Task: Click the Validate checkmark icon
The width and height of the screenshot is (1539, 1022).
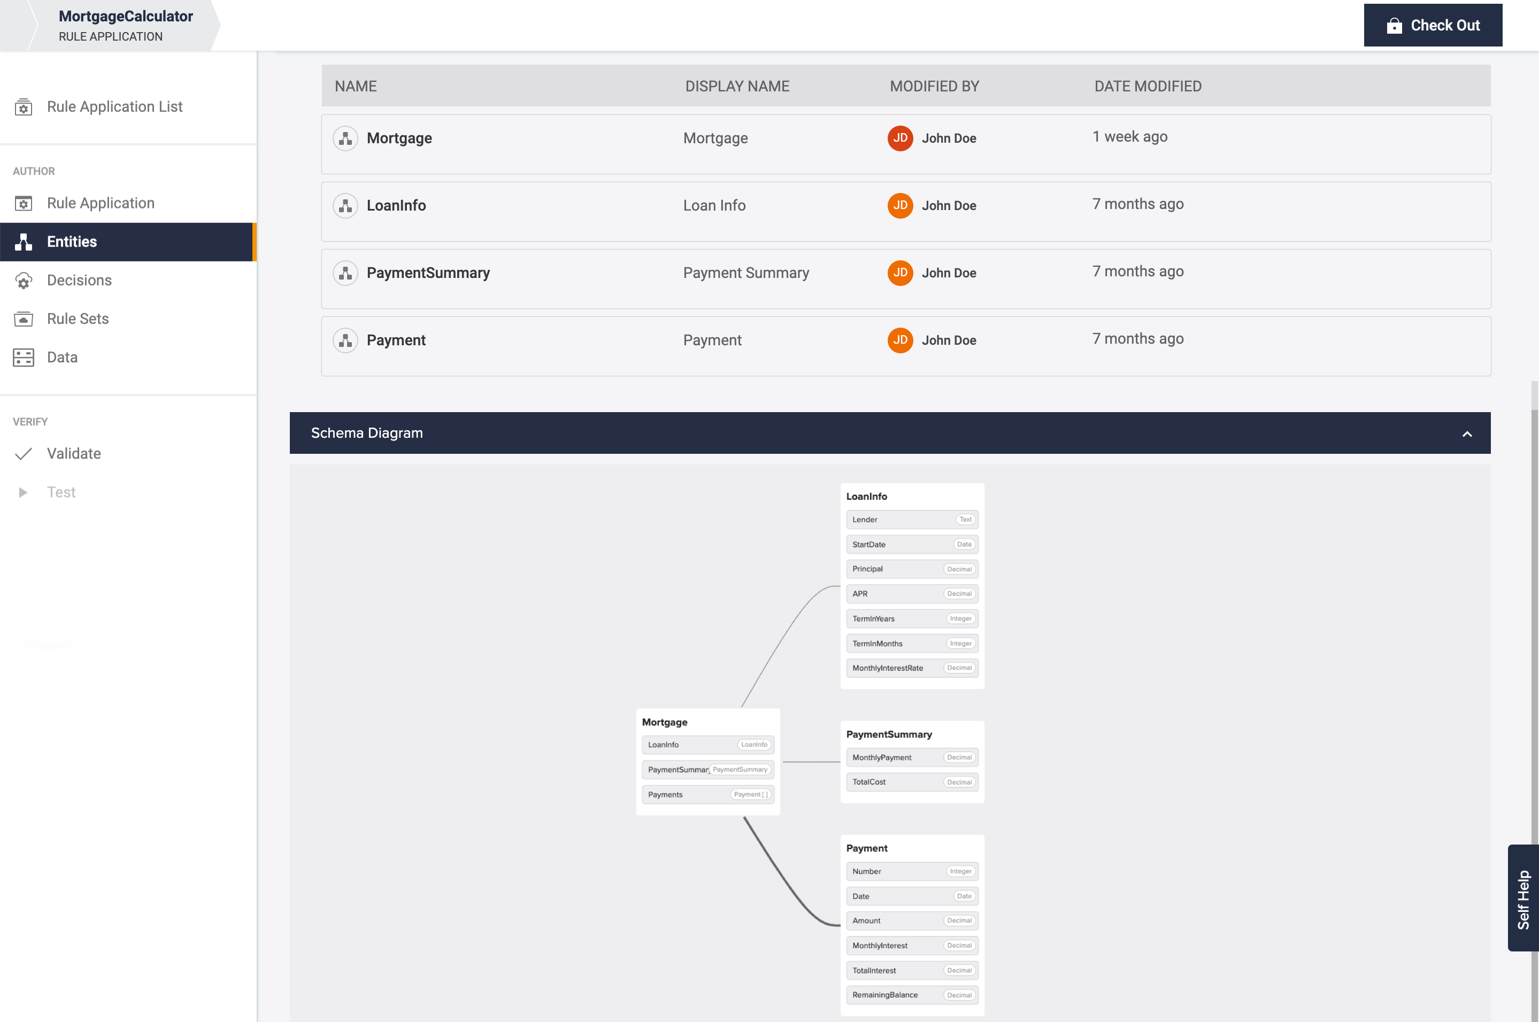Action: tap(24, 453)
